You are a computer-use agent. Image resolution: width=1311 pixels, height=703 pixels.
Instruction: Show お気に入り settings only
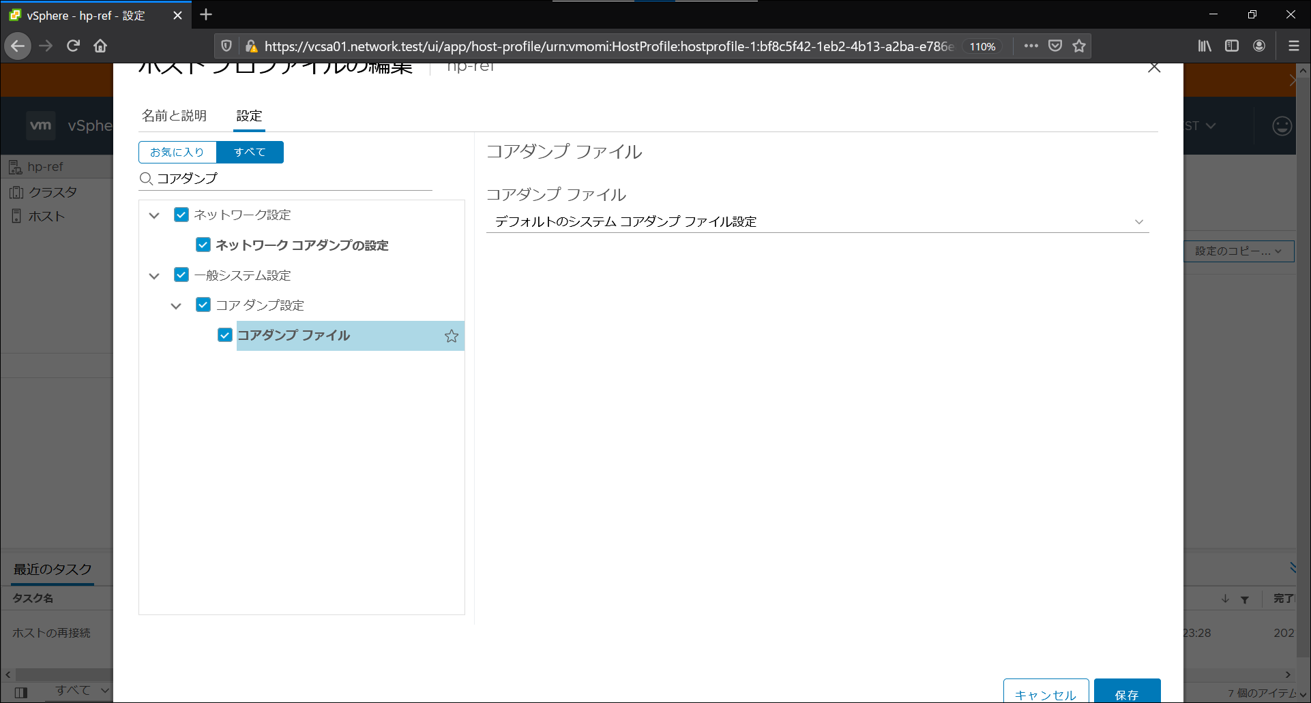[177, 152]
